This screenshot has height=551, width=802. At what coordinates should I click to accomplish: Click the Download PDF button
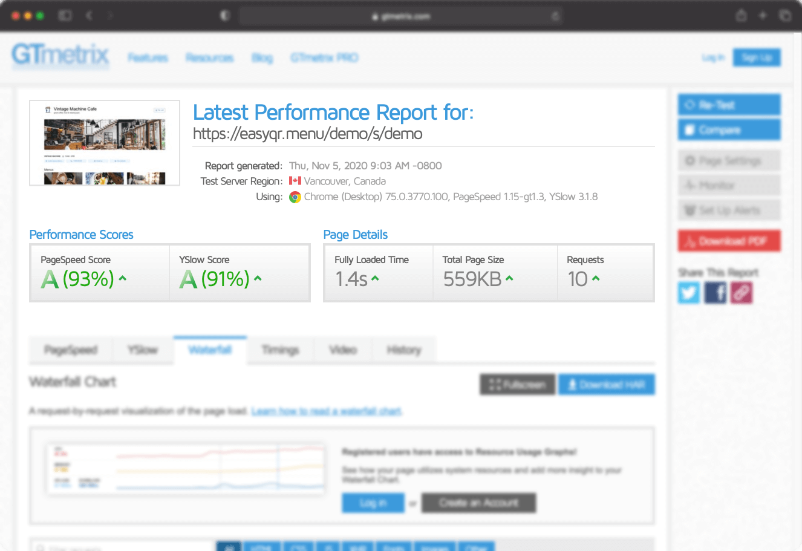[x=729, y=240]
